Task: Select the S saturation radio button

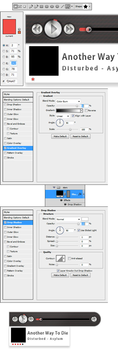Action: tap(4, 51)
